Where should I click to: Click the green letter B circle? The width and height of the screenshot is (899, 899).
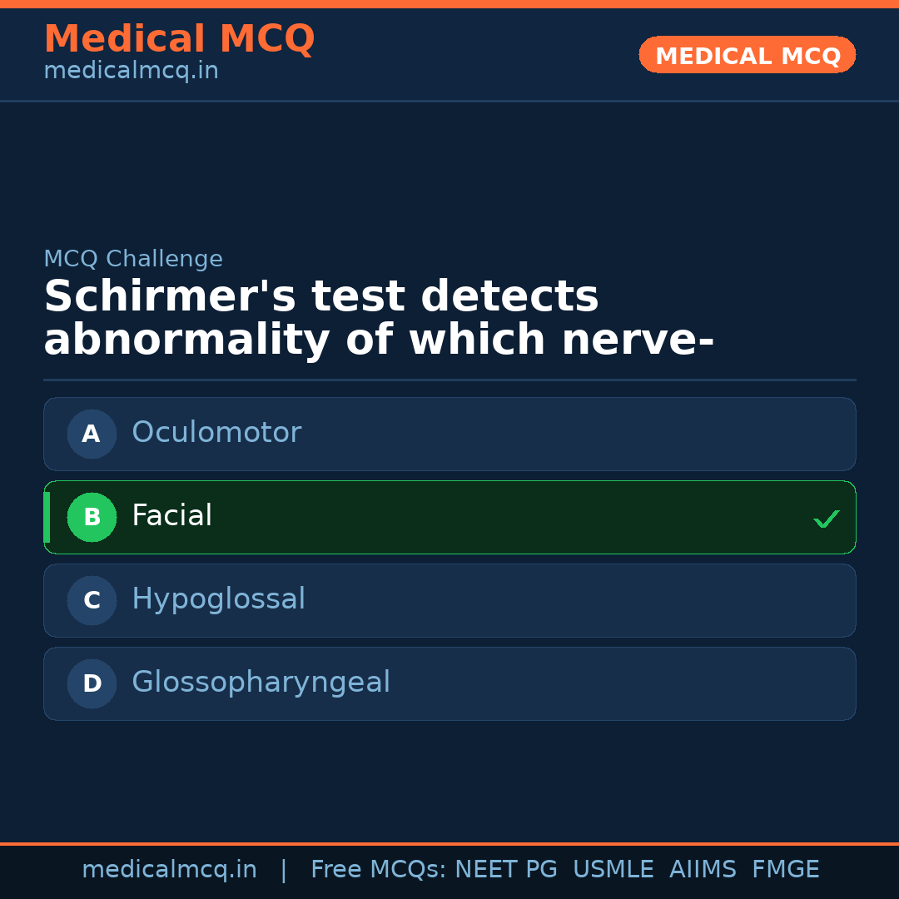[x=92, y=517]
